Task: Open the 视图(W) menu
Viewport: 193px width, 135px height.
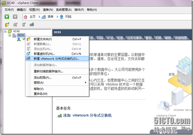Action: coord(35,9)
